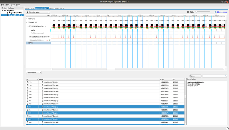Image resolution: width=229 pixels, height=130 pixels.
Task: Select event row 308 nvtxMarkHPDecode
Action: click(x=105, y=122)
